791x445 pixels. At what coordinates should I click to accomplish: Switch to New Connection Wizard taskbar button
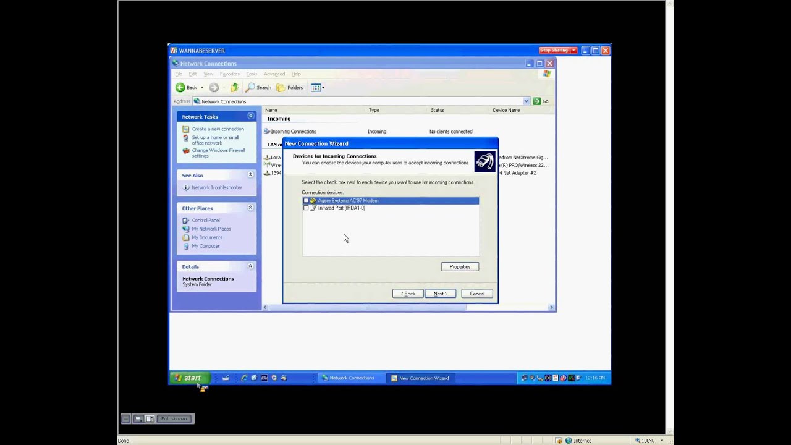click(x=420, y=378)
